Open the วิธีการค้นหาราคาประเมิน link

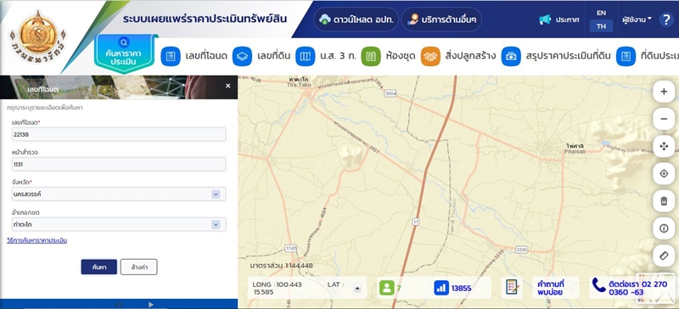(36, 240)
